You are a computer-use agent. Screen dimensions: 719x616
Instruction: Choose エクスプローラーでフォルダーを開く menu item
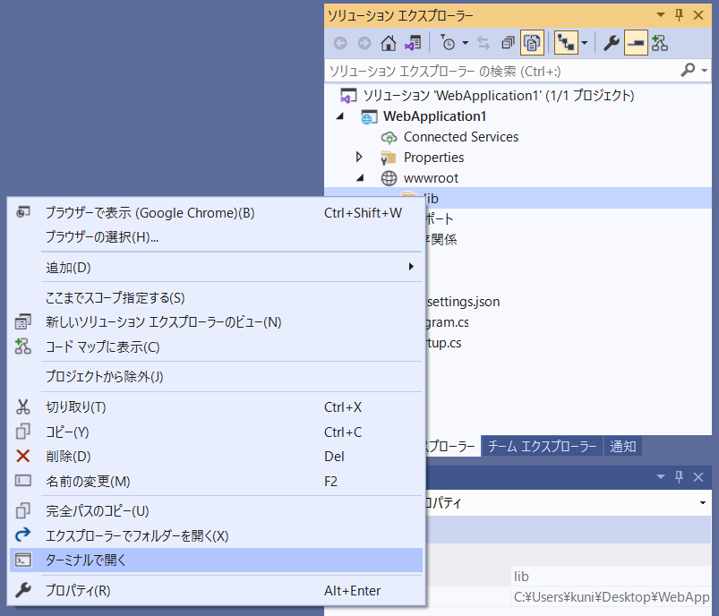pyautogui.click(x=216, y=535)
